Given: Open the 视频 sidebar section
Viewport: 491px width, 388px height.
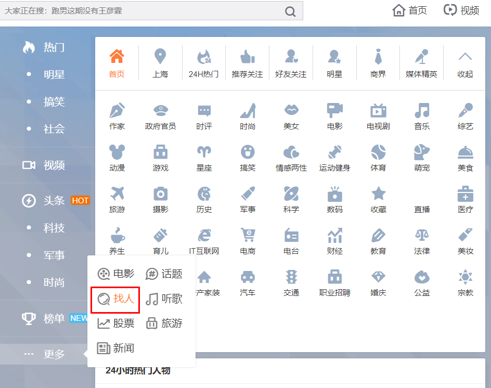Looking at the screenshot, I should tap(44, 165).
